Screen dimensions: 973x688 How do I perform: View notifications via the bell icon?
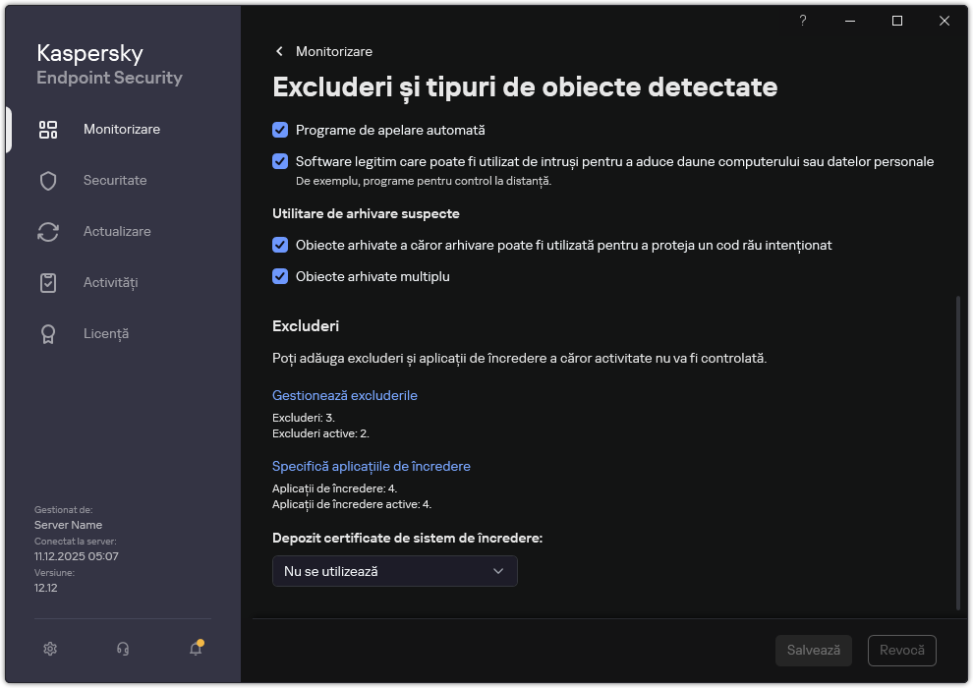coord(195,651)
